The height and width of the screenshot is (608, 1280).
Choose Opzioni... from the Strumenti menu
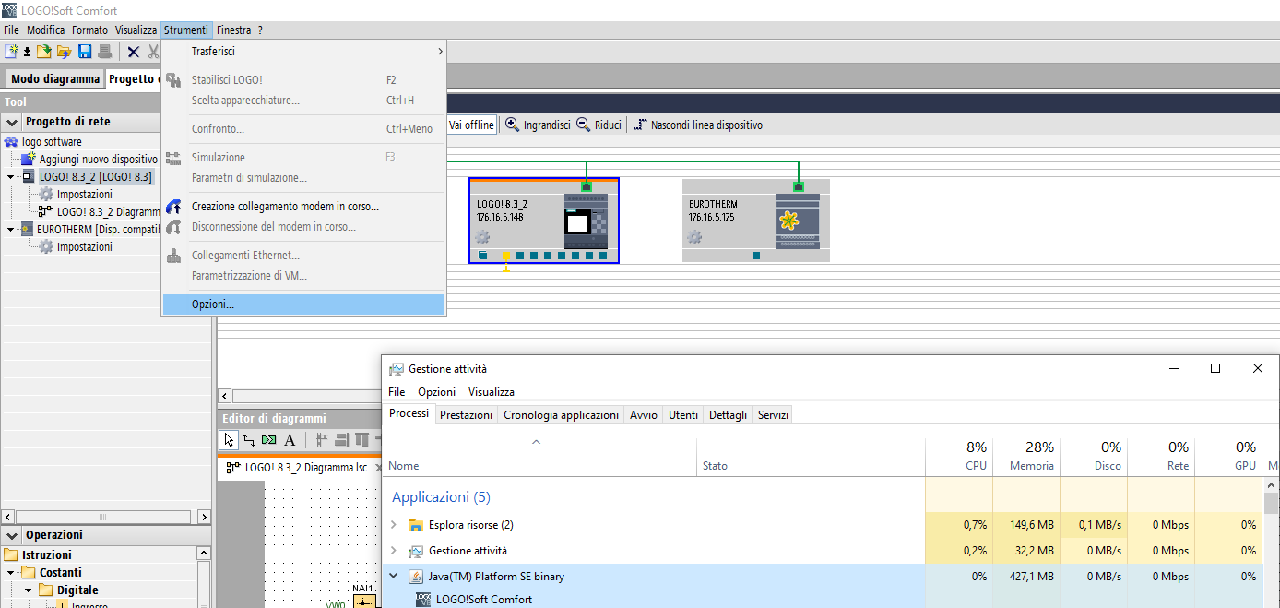tap(213, 304)
